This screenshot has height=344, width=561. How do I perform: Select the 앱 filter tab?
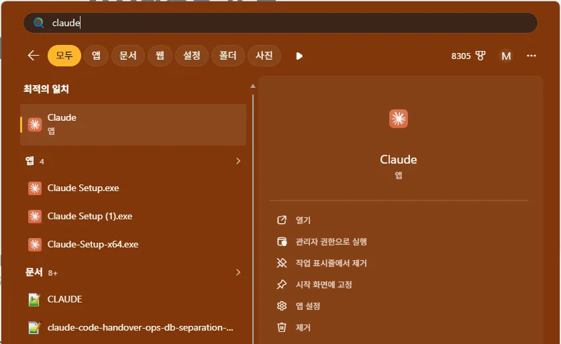tap(96, 56)
